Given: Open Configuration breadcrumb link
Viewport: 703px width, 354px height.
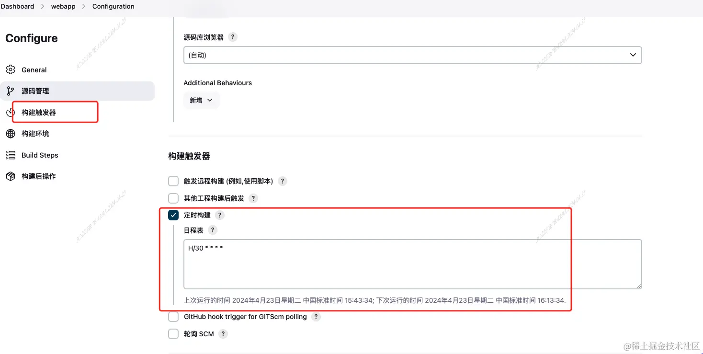Looking at the screenshot, I should click(x=113, y=6).
